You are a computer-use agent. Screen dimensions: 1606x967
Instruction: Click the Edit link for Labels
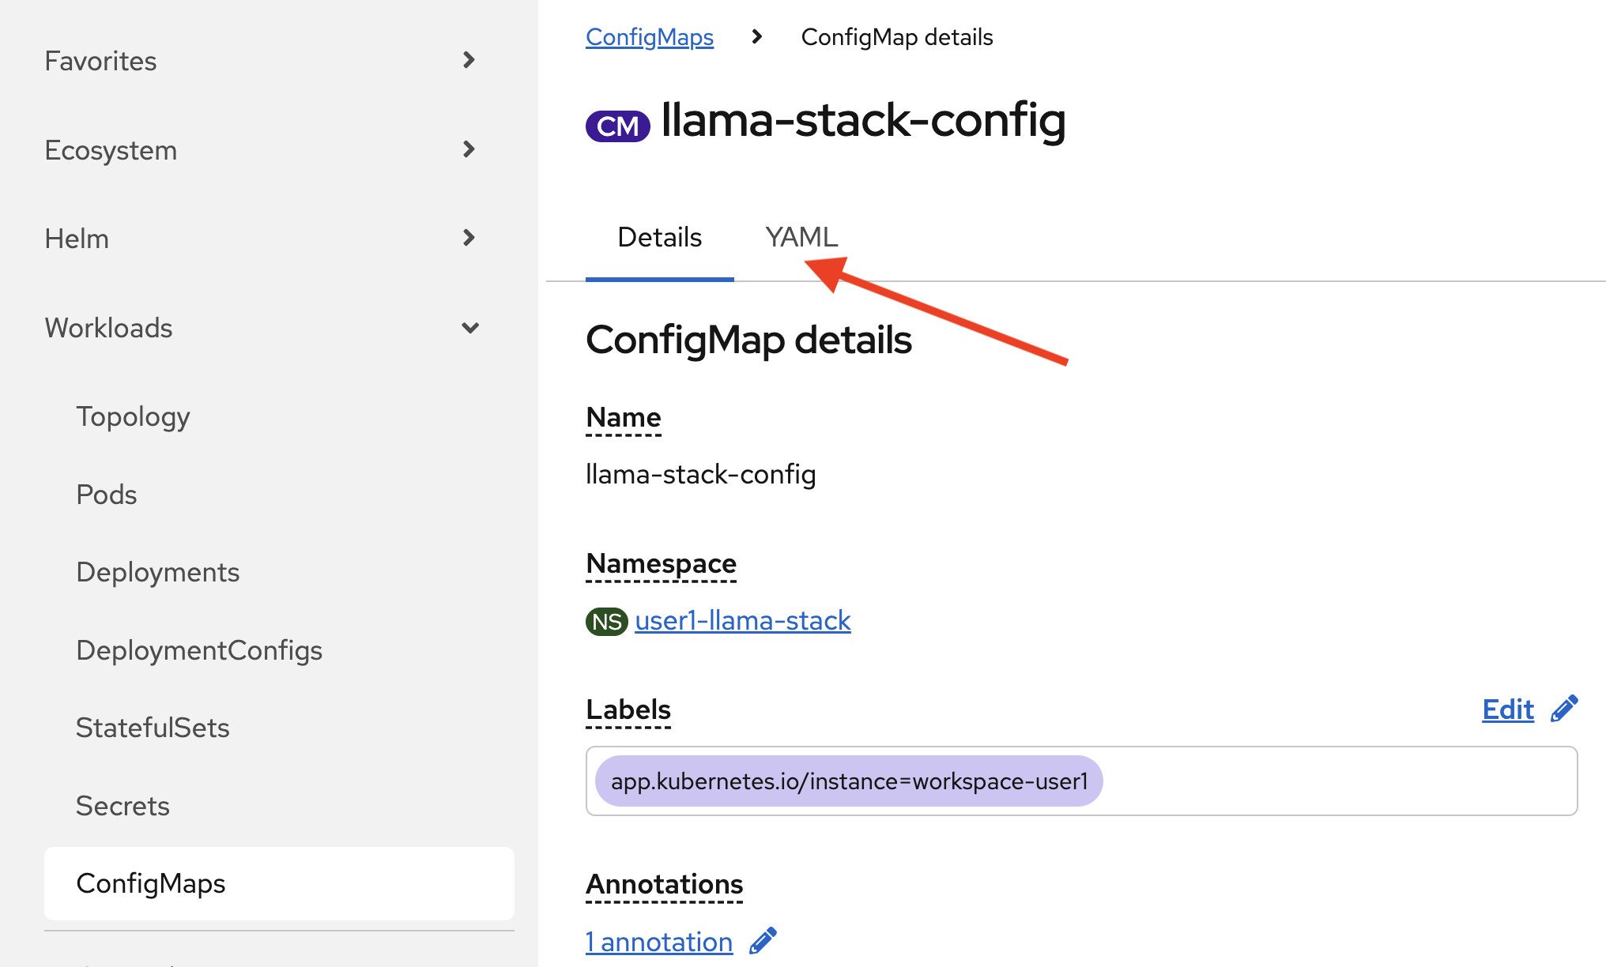(1507, 709)
